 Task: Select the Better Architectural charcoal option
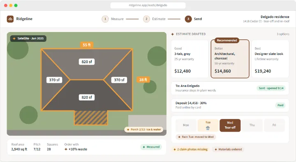pyautogui.click(x=230, y=59)
